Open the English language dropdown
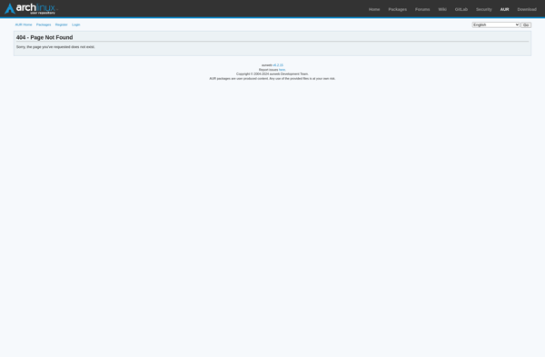The width and height of the screenshot is (545, 357). 496,25
